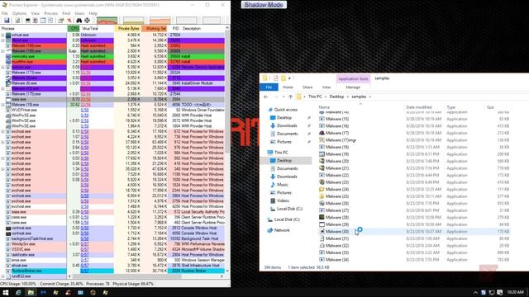Click the crosshair Find Window's Process icon
The height and width of the screenshot is (297, 529).
click(87, 21)
